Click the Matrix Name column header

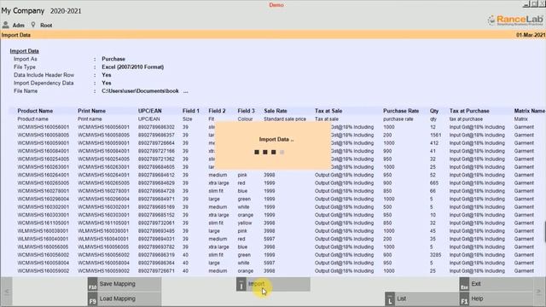point(529,111)
